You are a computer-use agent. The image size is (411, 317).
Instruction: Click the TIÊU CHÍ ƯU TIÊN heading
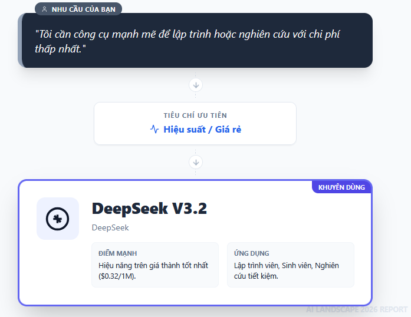coord(195,115)
